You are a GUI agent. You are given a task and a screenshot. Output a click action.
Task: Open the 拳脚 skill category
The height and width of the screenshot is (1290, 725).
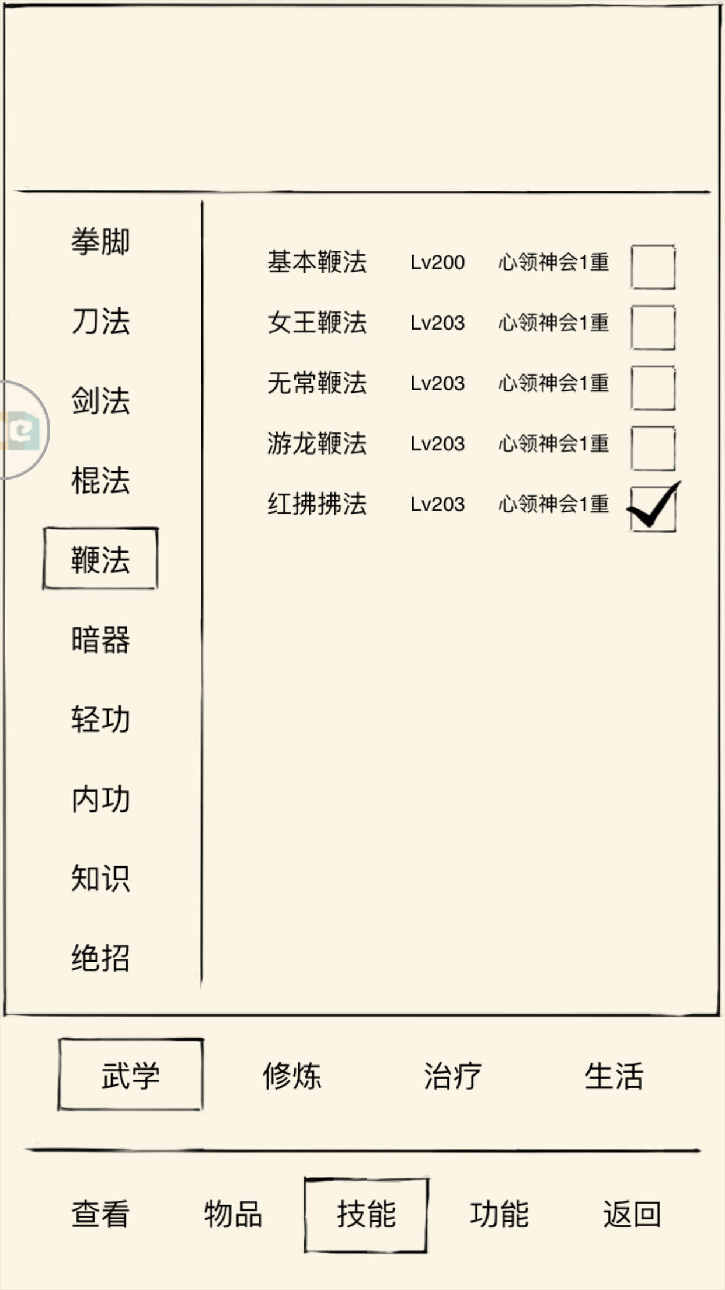click(x=100, y=241)
